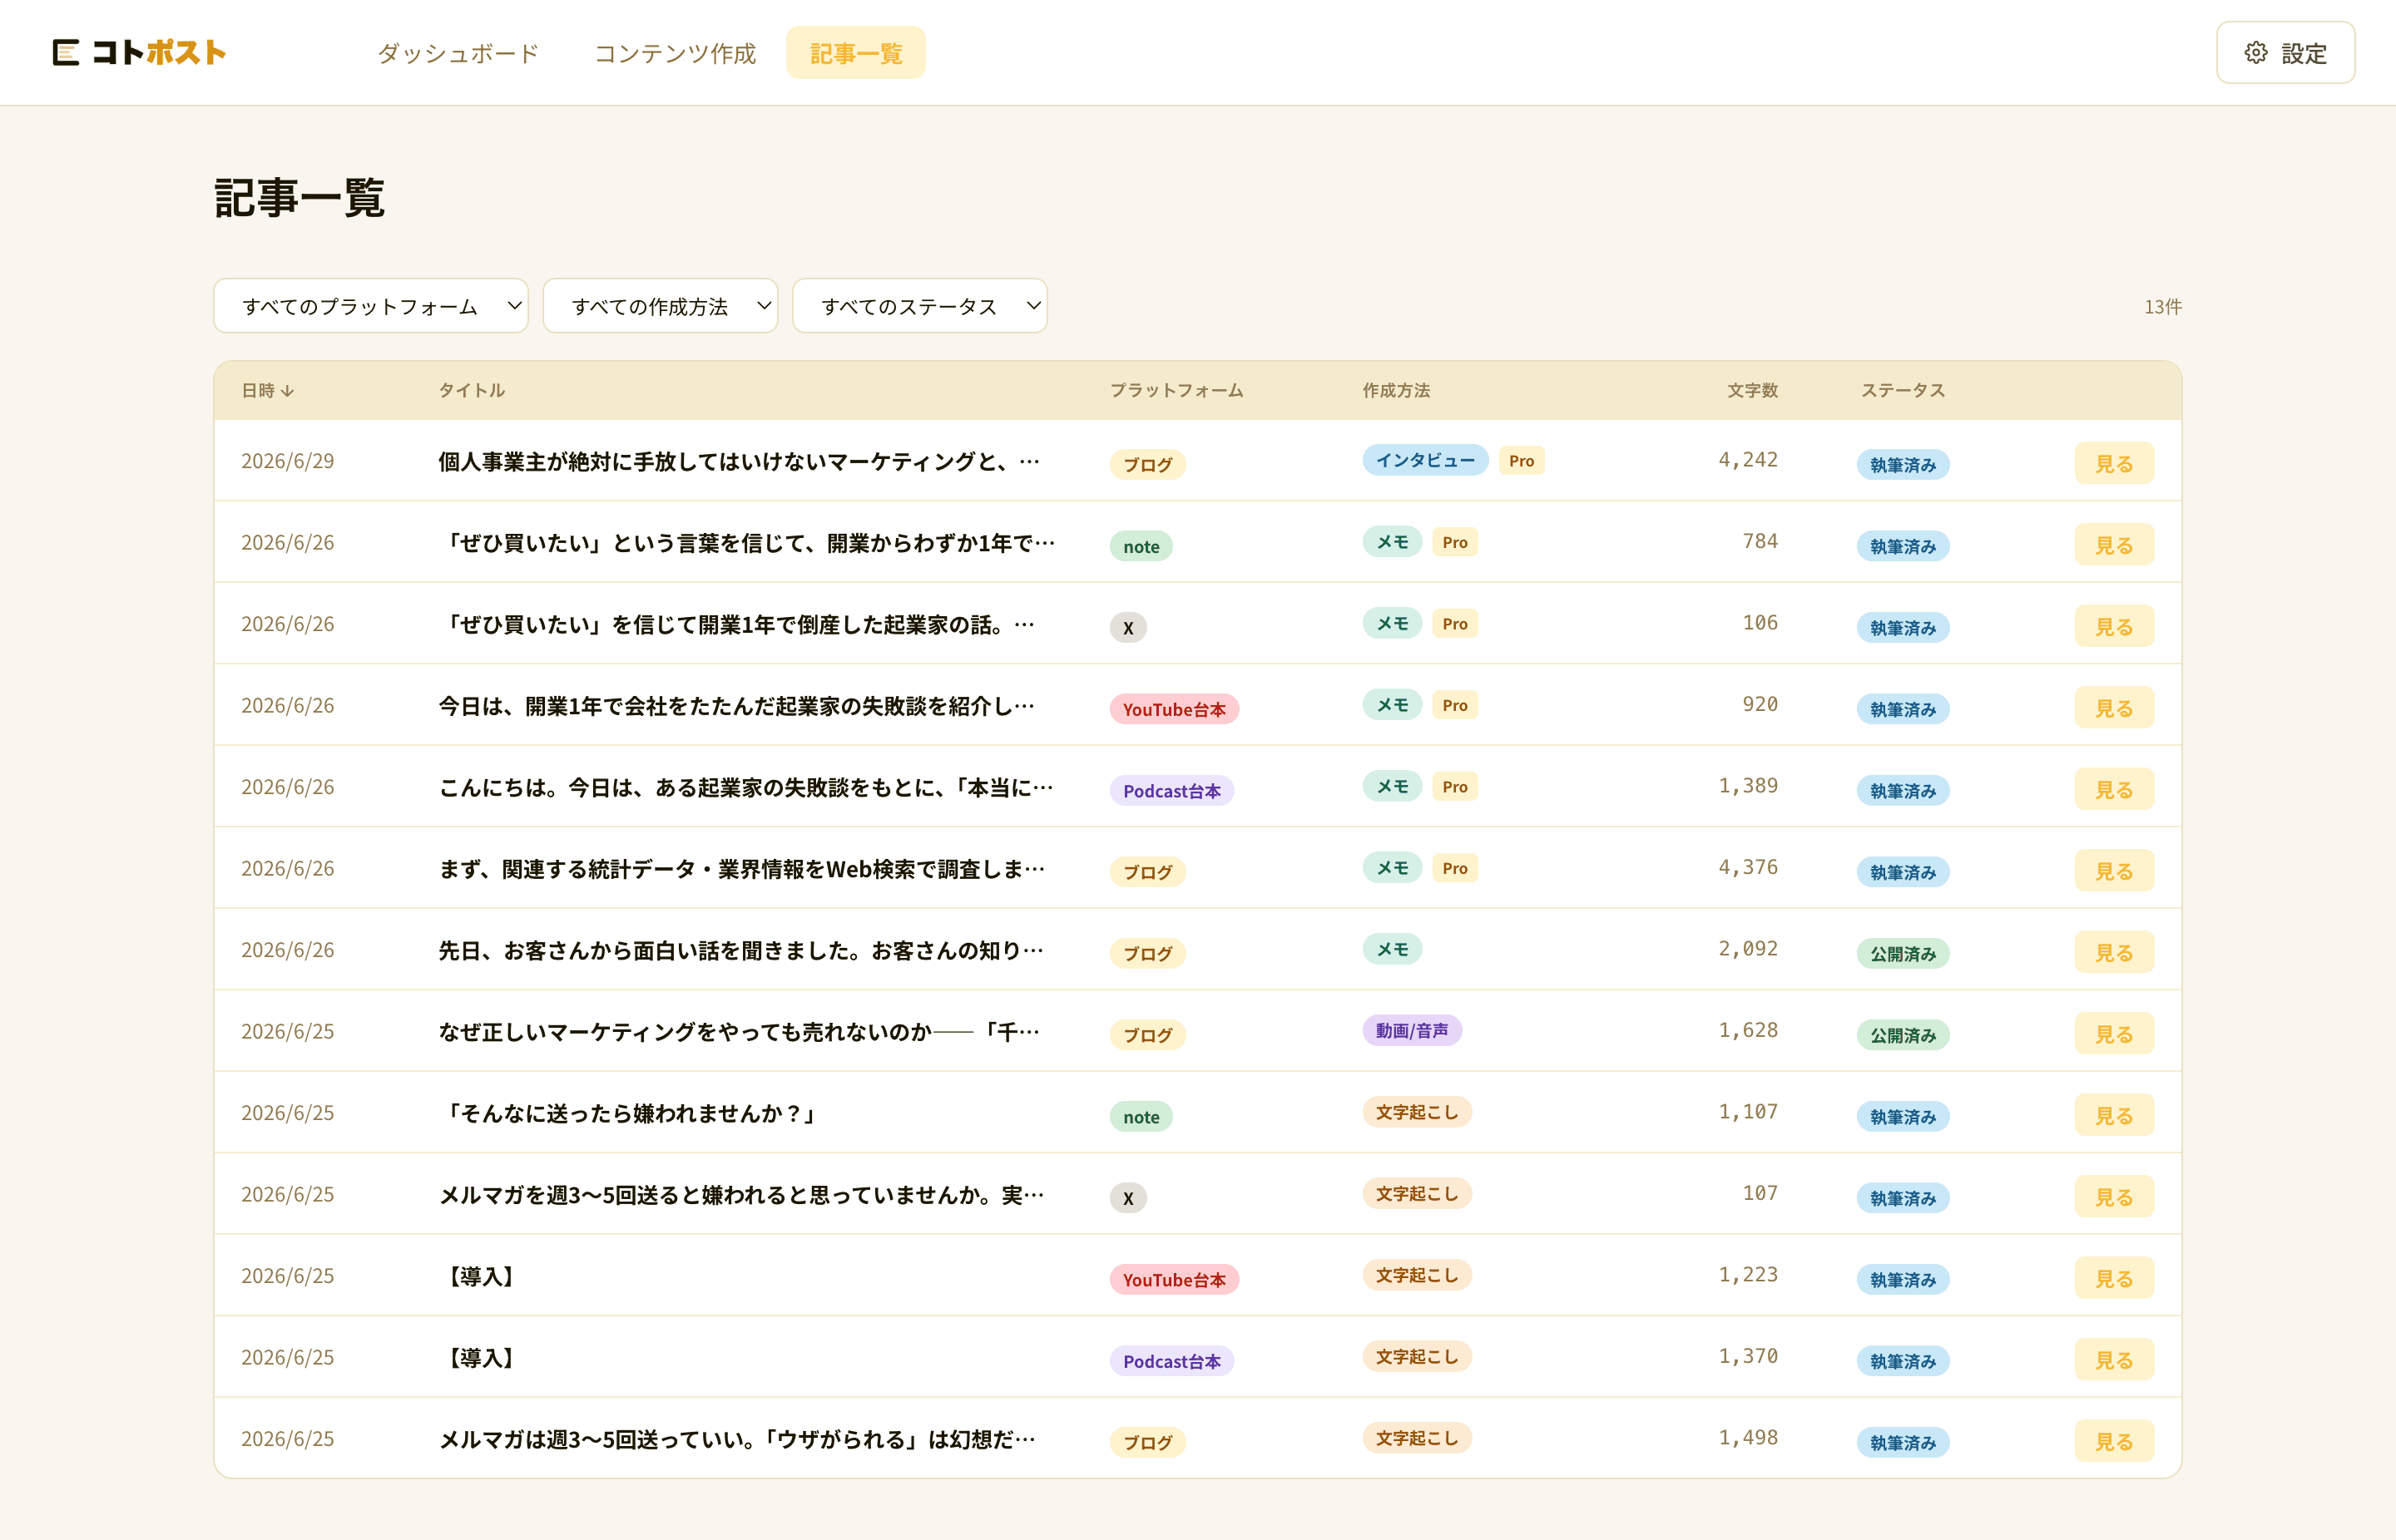This screenshot has width=2396, height=1540.
Task: Open article メルマガは週3〜5回送っていい
Action: (737, 1440)
